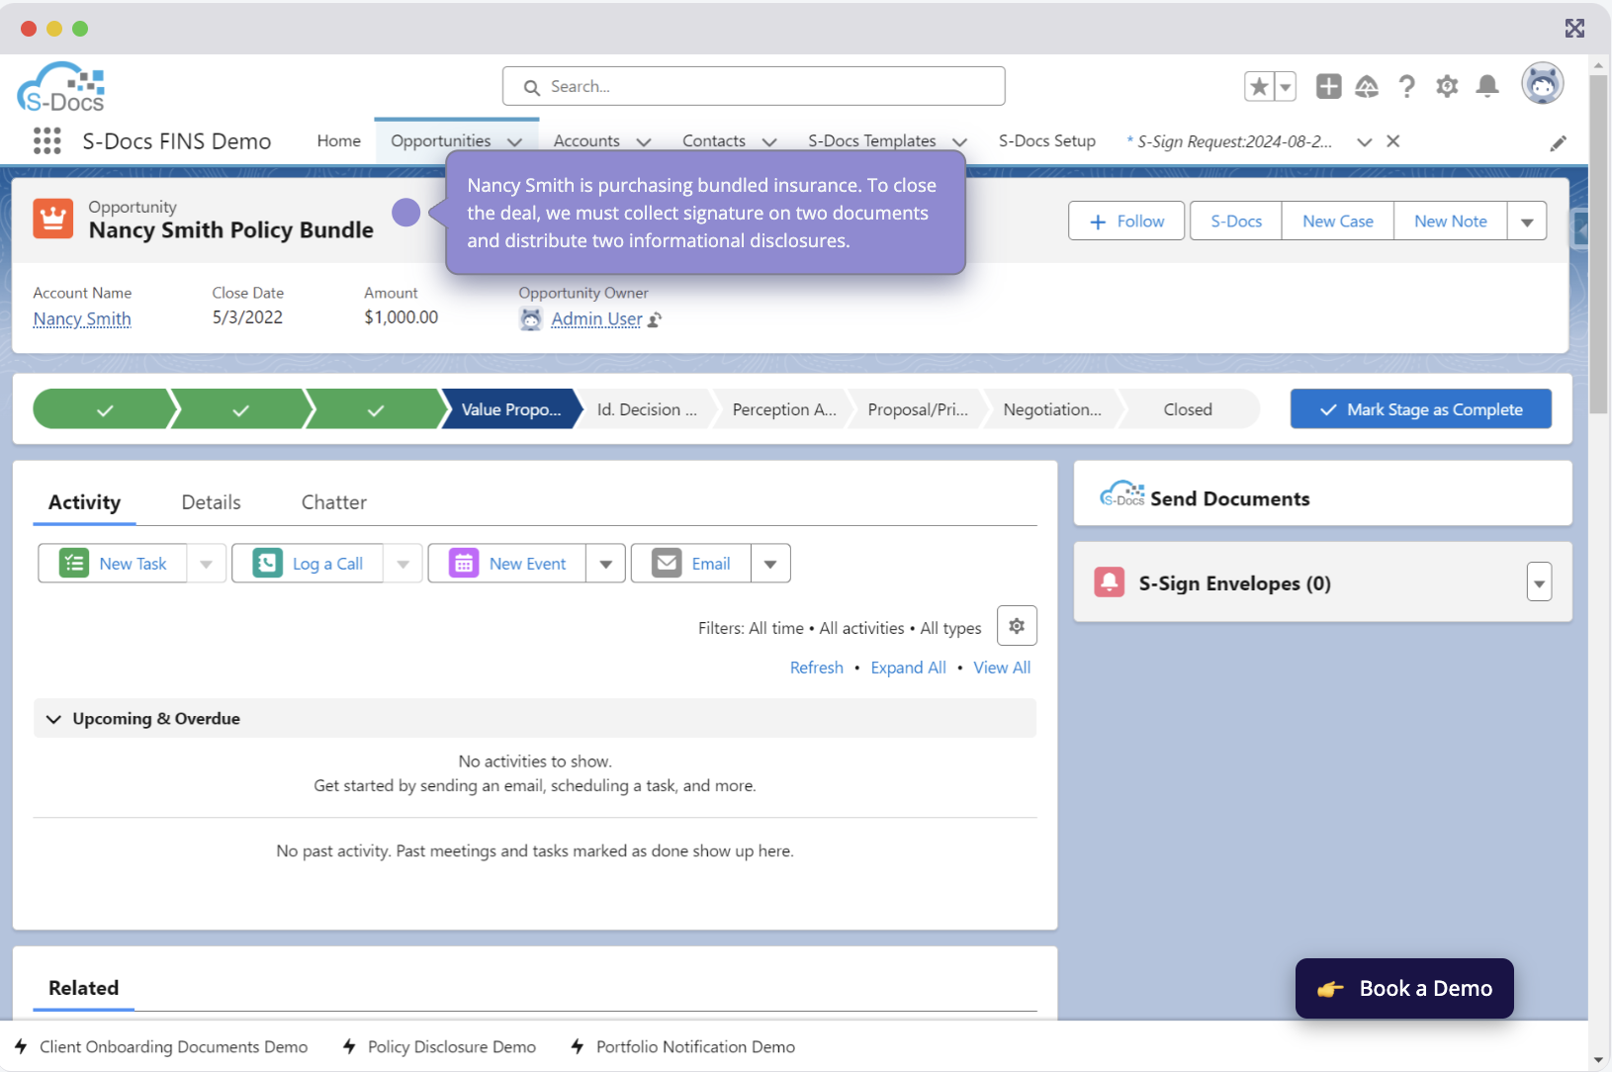
Task: Click the New Event calendar icon
Action: pos(464,563)
